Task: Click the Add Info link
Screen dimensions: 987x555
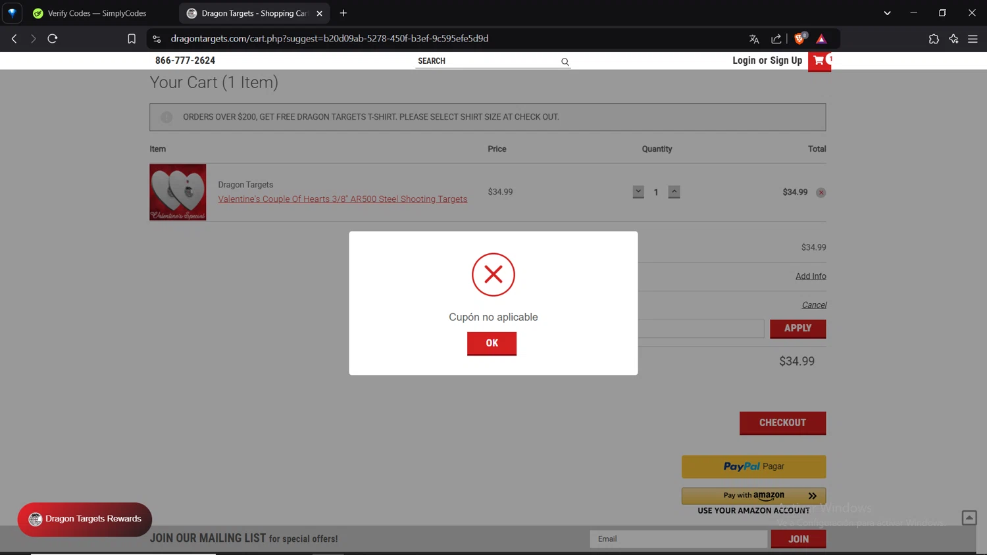Action: (811, 276)
